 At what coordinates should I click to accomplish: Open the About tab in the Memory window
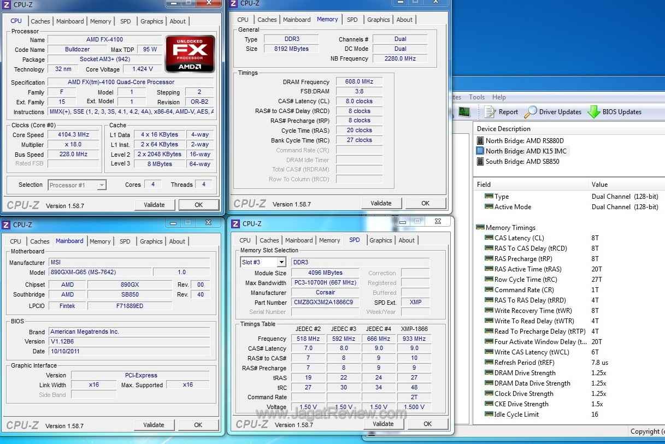pos(404,20)
